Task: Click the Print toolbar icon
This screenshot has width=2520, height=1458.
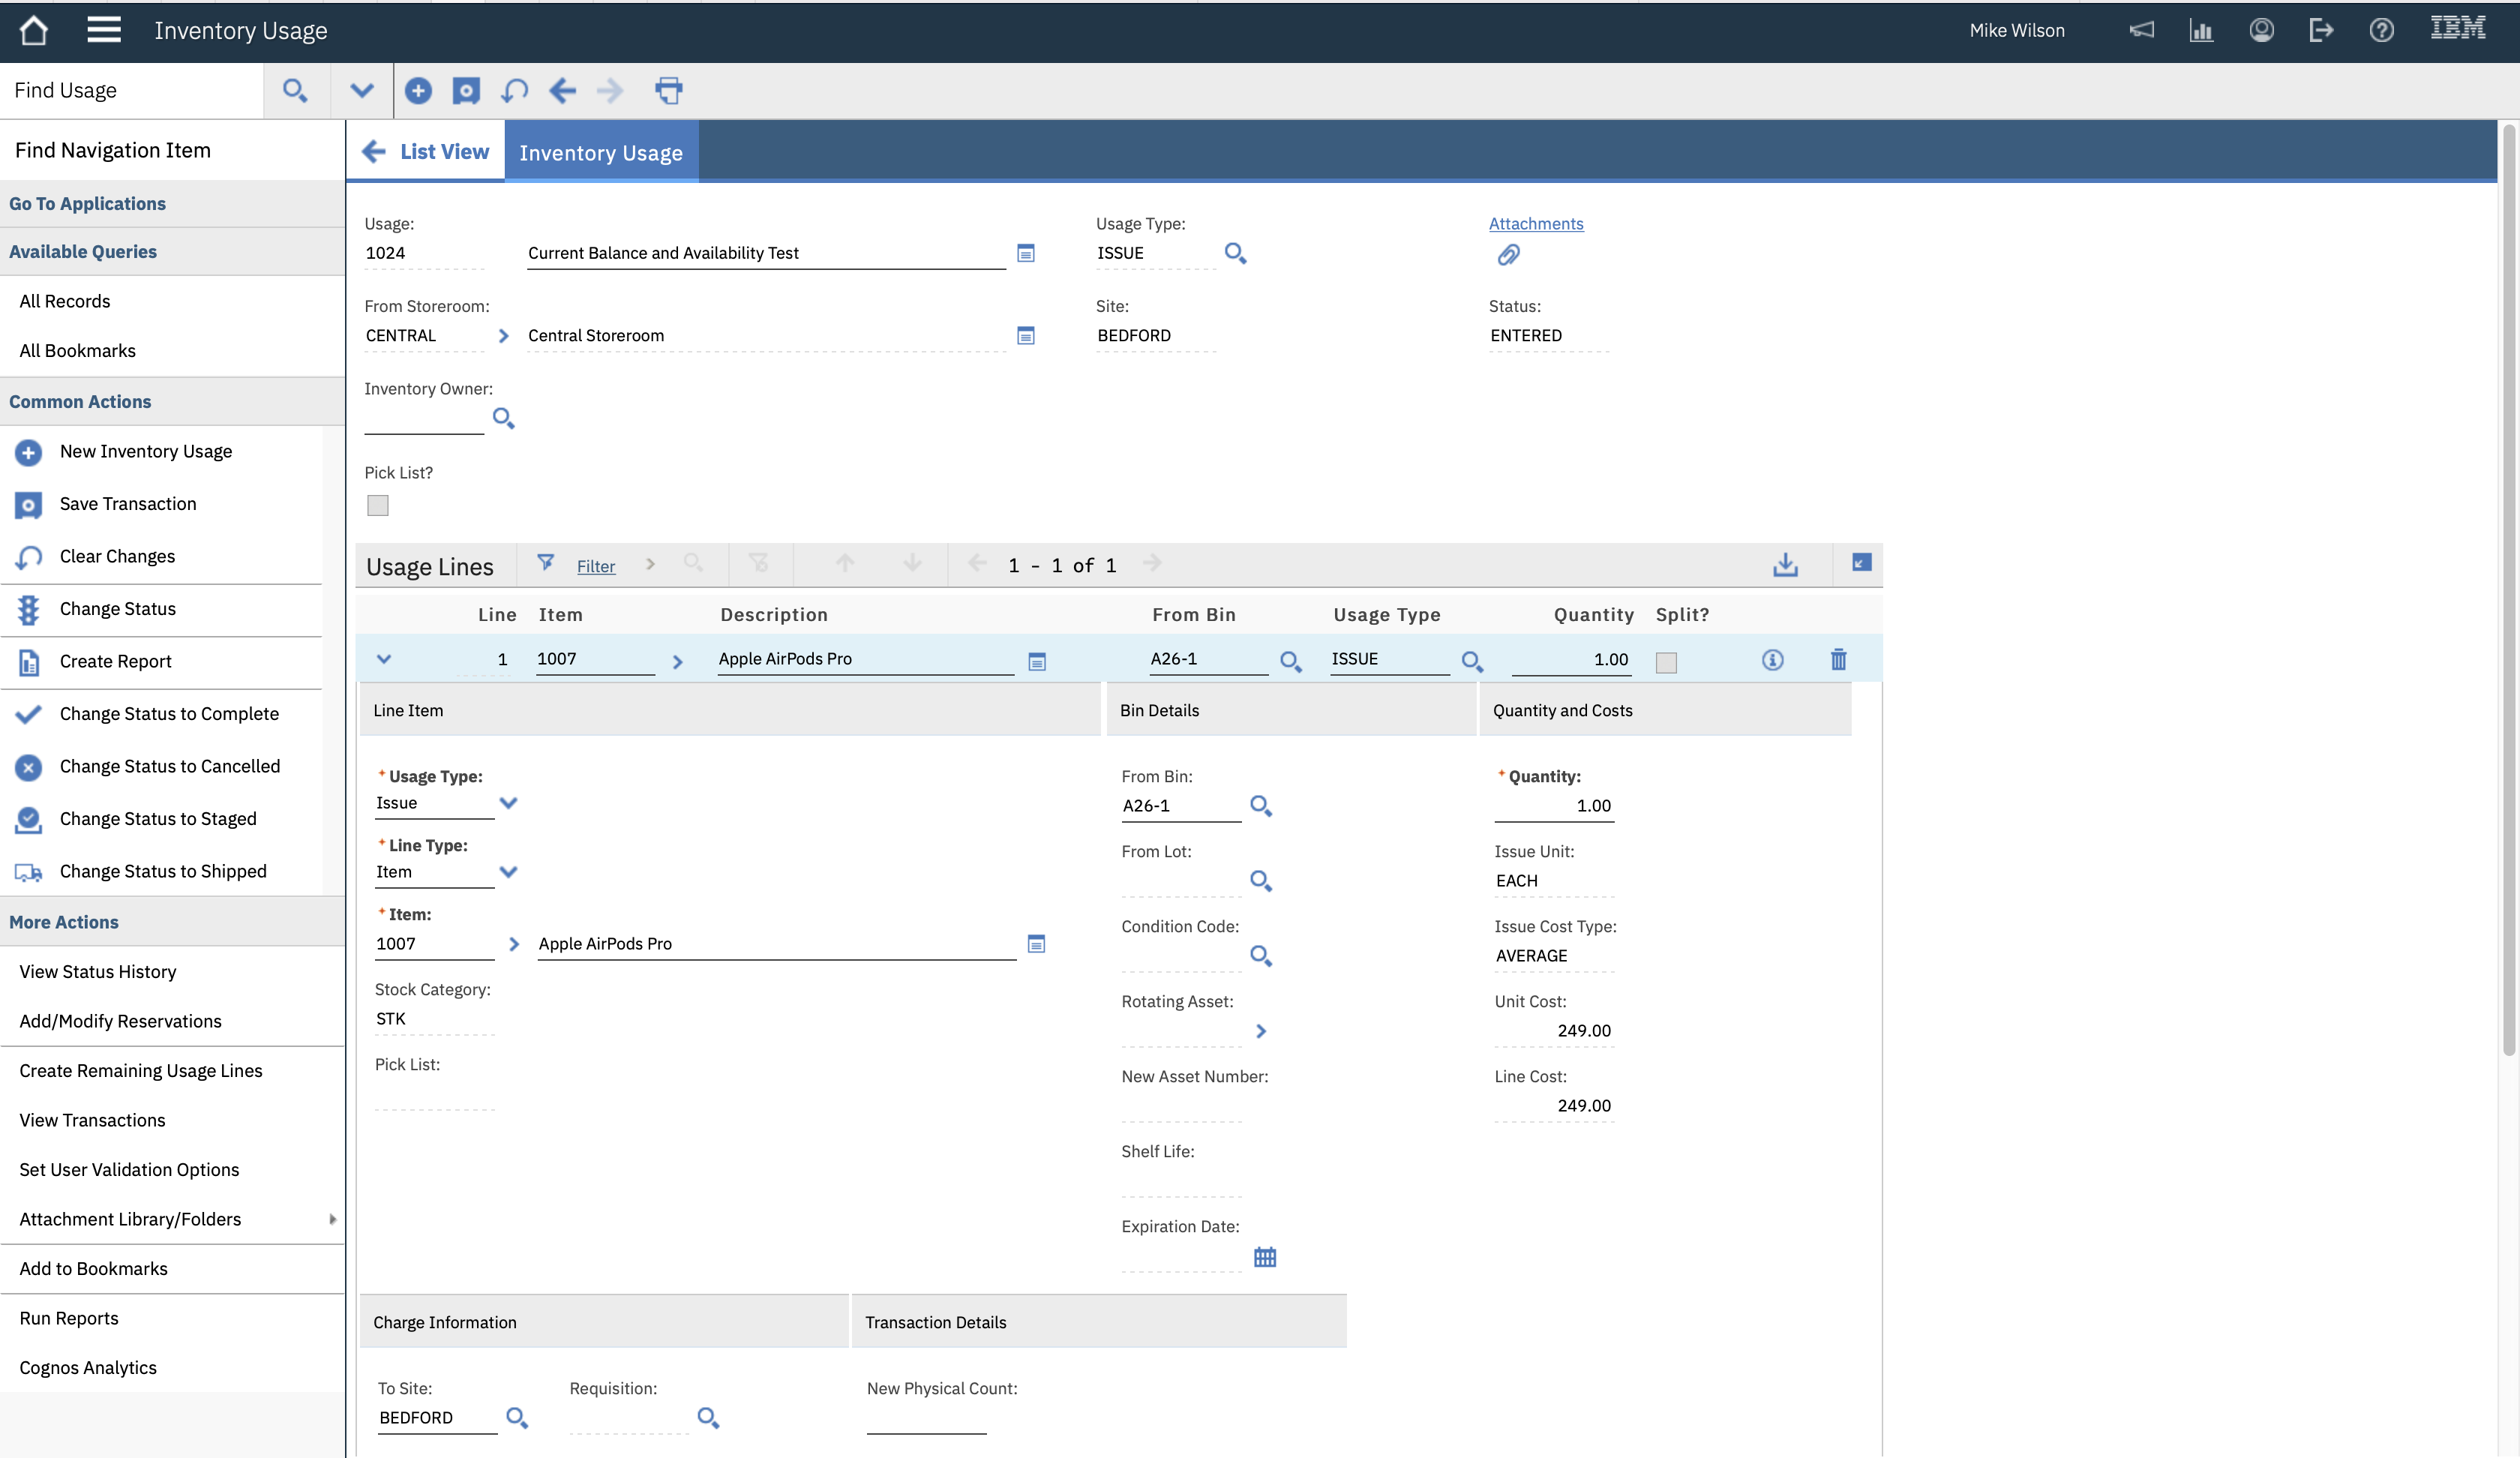Action: (668, 91)
